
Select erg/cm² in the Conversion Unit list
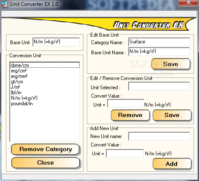coord(45,71)
